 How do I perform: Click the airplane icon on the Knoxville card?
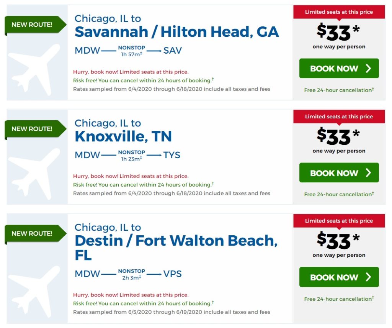tap(34, 173)
